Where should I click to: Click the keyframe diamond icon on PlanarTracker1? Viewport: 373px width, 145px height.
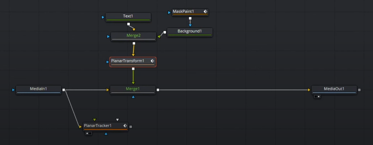(125, 126)
